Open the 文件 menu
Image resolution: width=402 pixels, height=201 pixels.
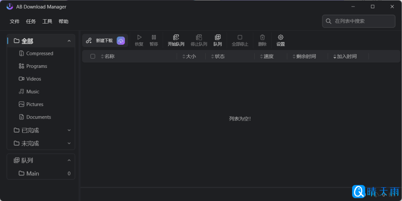(15, 21)
